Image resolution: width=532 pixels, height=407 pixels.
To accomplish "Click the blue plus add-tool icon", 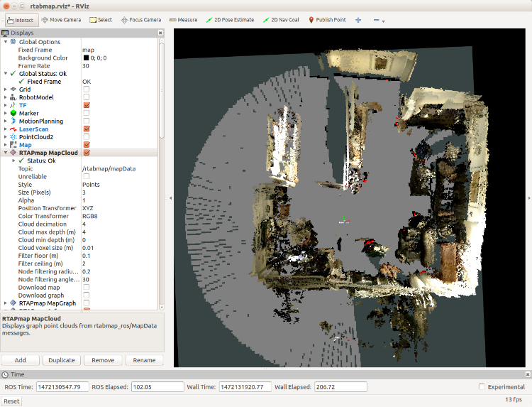I will (x=358, y=19).
